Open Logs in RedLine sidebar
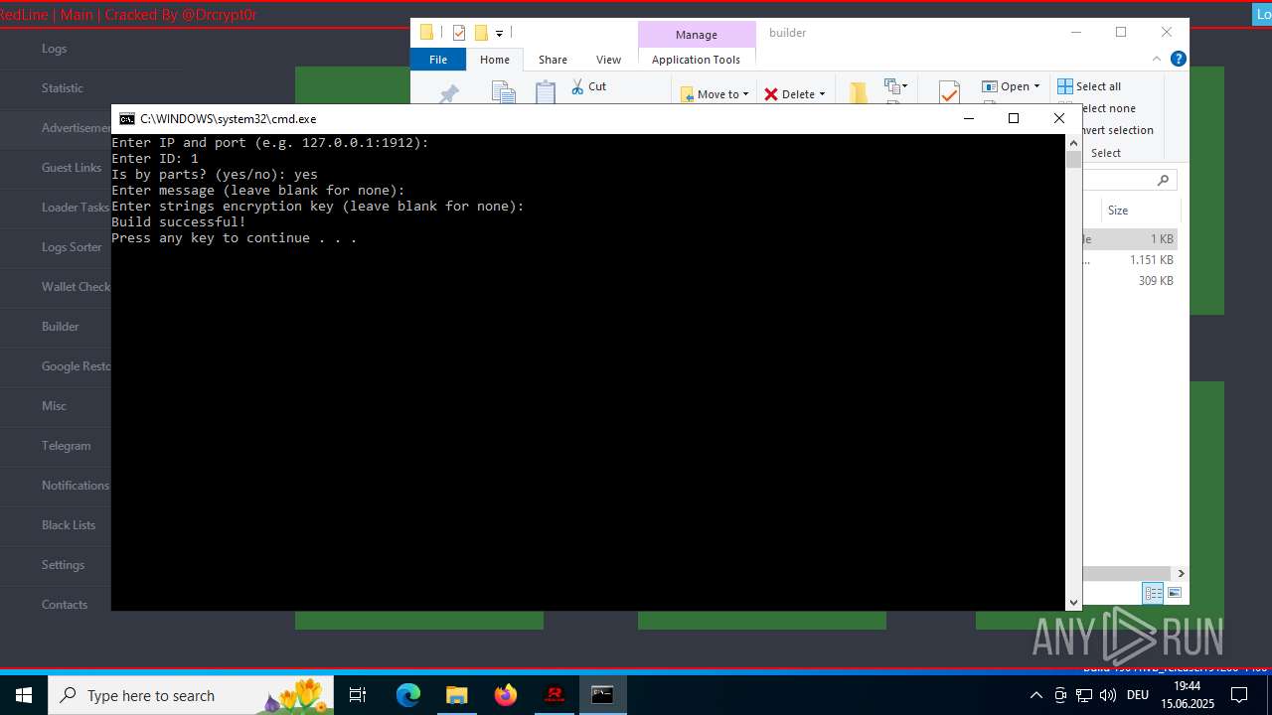This screenshot has height=715, width=1272. pos(55,49)
